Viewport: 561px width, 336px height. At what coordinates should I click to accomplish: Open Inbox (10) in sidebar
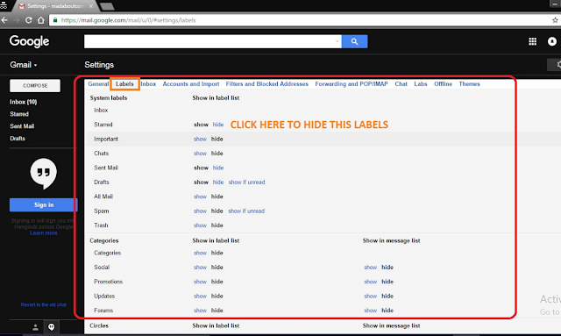click(24, 102)
